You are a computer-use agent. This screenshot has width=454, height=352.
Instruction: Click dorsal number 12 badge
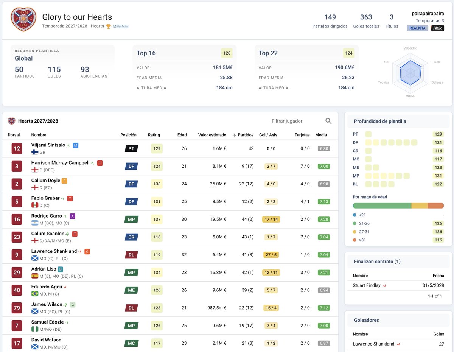(17, 149)
